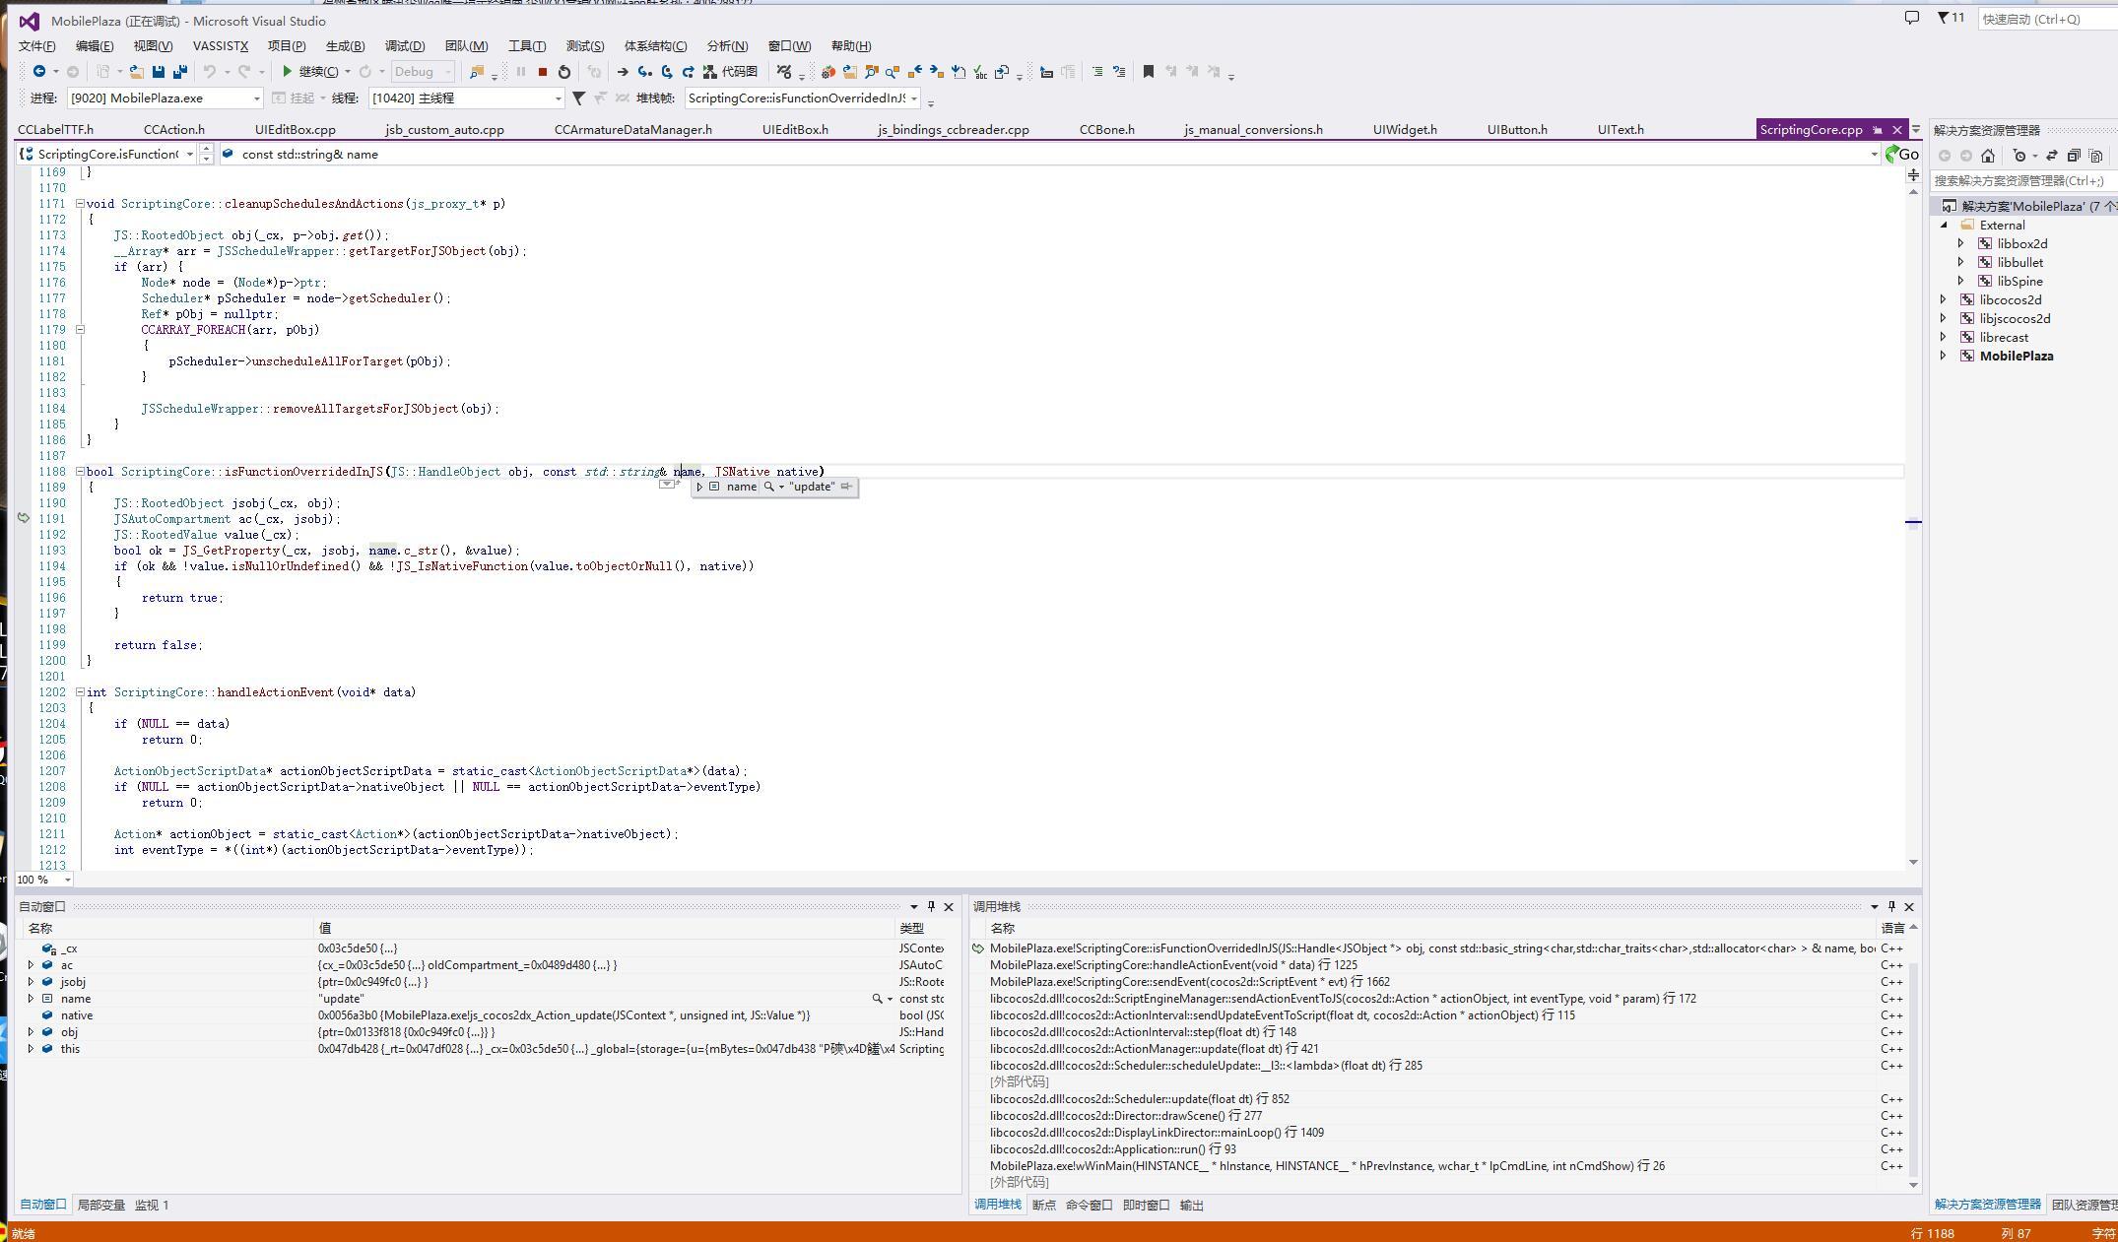Click the editor vertical scrollbar track
Viewport: 2118px width, 1242px height.
tap(1913, 689)
